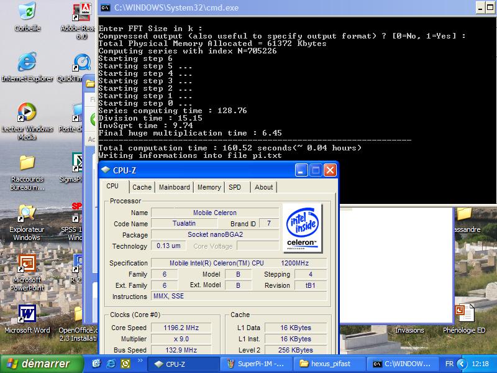The image size is (497, 373).
Task: Click the Level 2 cache value 256 KBytes
Action: 296,350
